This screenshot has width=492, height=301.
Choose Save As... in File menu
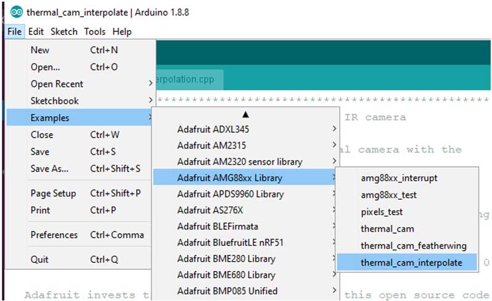pos(50,168)
